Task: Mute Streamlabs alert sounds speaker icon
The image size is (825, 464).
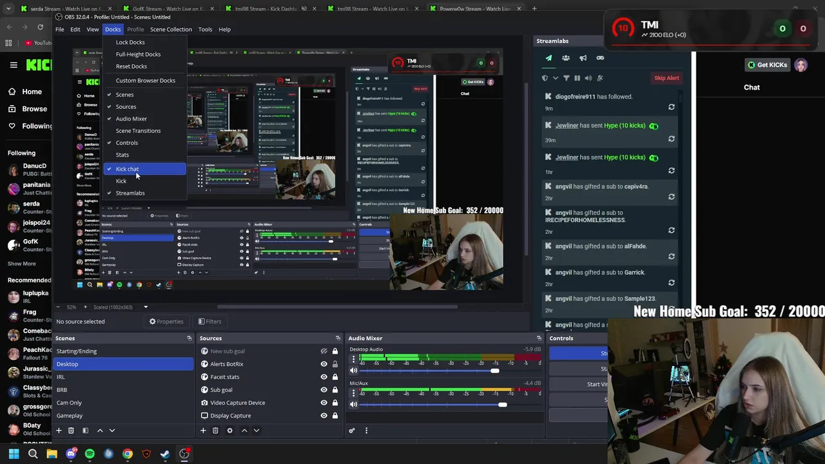Action: (x=588, y=78)
